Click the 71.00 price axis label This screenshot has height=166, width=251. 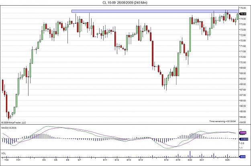[243, 51]
